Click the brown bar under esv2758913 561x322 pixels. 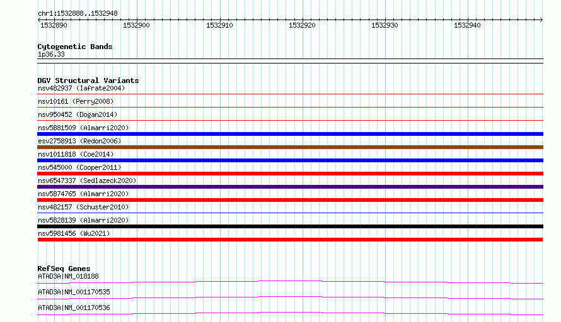[x=290, y=147]
